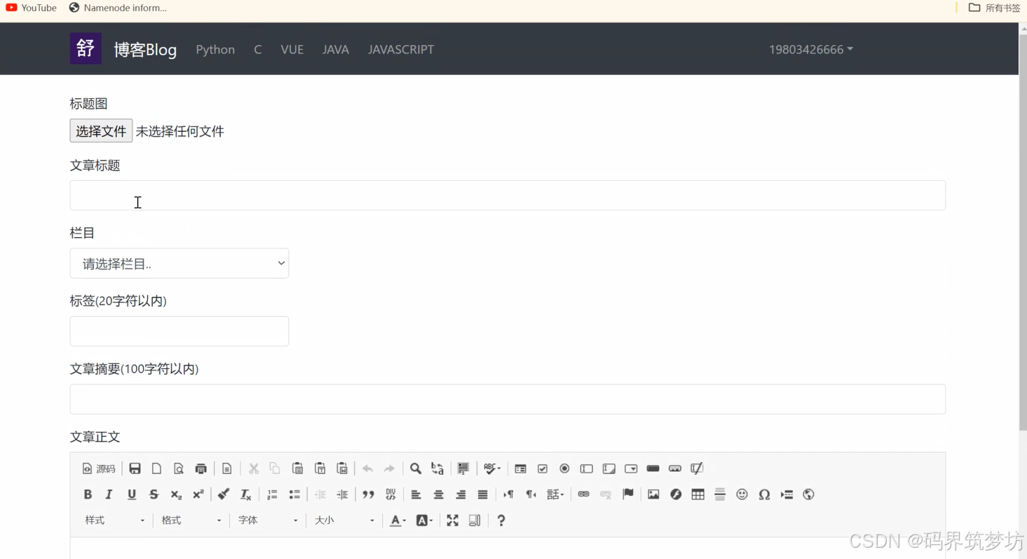1027x559 pixels.
Task: Click the Save icon in editor toolbar
Action: [x=135, y=469]
